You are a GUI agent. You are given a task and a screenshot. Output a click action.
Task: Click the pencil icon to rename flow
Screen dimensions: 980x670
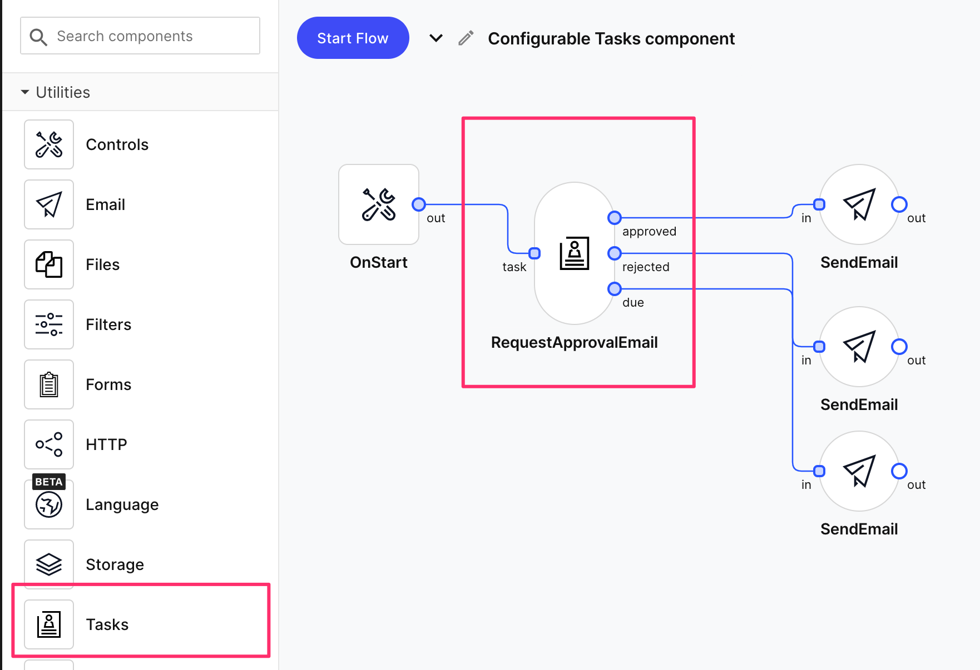[x=466, y=38]
